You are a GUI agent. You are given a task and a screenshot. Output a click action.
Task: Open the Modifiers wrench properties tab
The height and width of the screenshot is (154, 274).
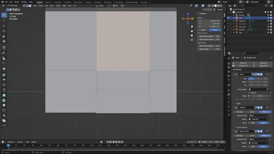click(229, 95)
